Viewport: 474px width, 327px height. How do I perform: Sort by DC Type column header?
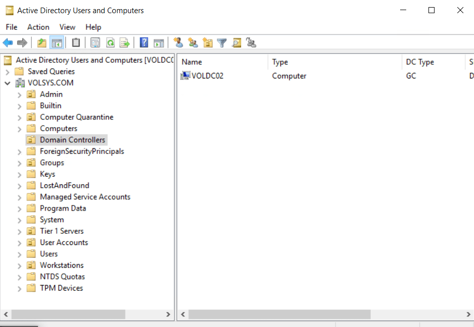click(x=420, y=62)
